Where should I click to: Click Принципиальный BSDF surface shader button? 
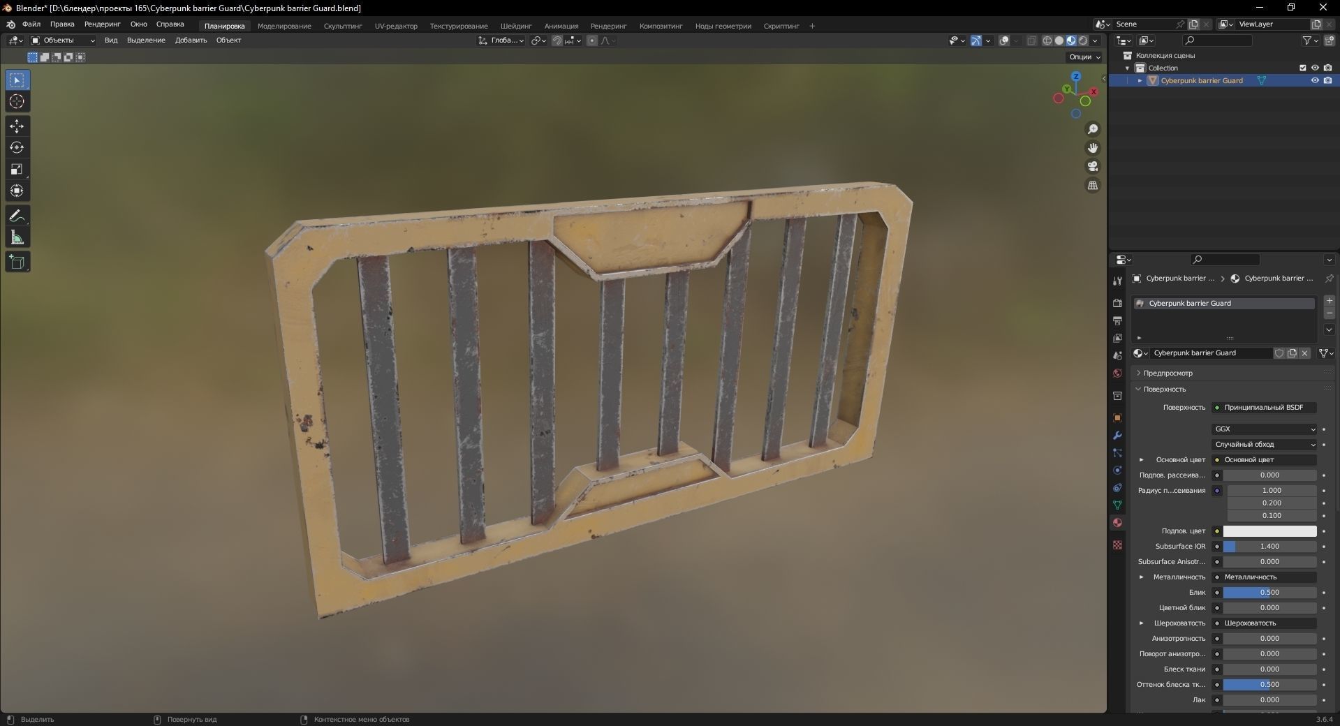click(1264, 408)
